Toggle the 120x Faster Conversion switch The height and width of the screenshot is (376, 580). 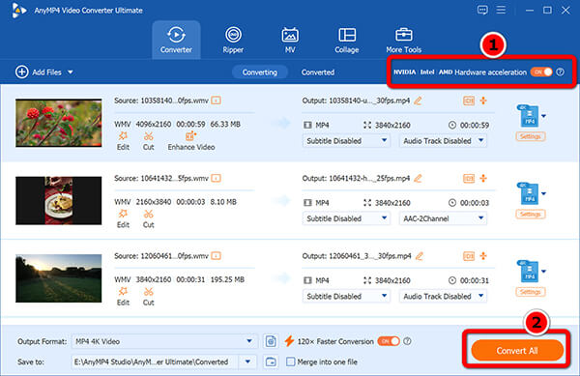click(x=389, y=341)
